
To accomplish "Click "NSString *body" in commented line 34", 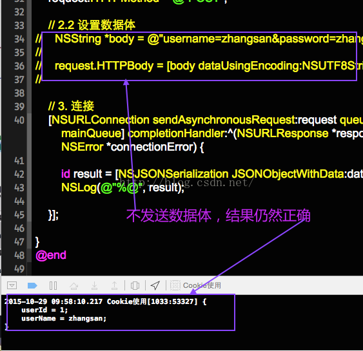I will 94,39.
